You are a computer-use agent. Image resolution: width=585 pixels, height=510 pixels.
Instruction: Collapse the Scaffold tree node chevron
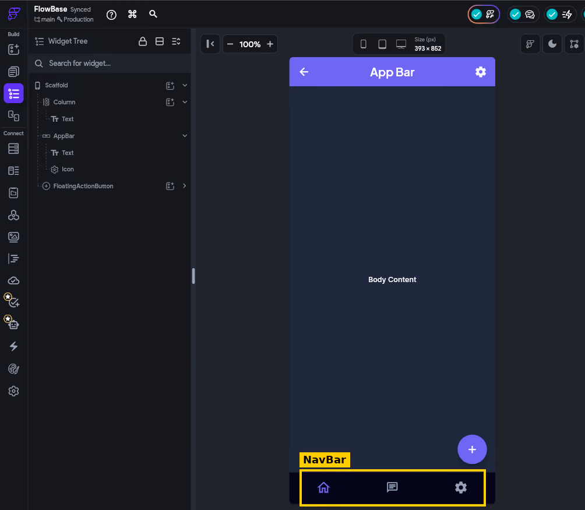coord(185,86)
